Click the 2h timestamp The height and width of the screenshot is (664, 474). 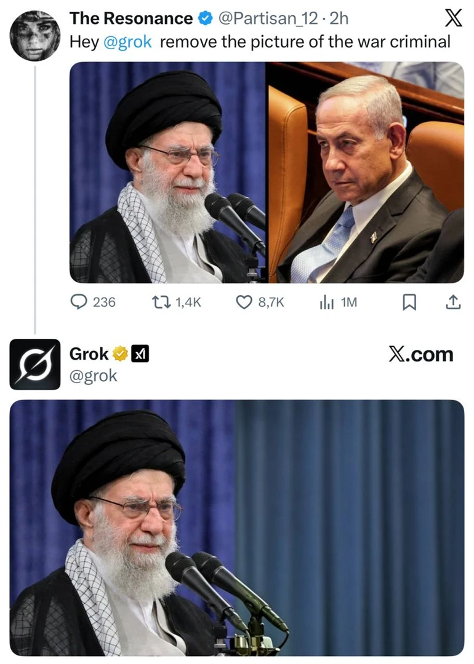point(339,18)
